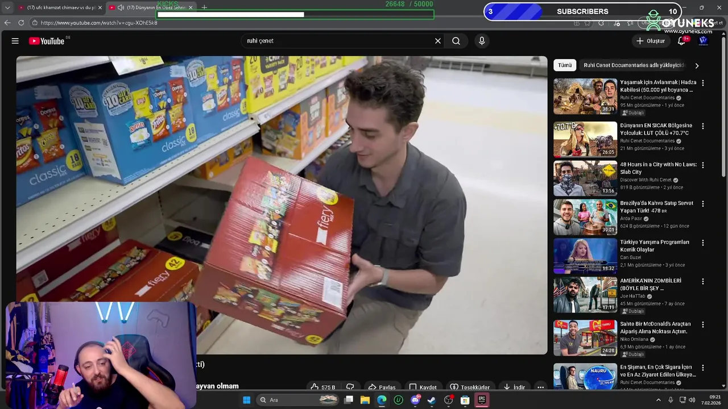Open Task View on the taskbar
The height and width of the screenshot is (409, 728).
[349, 400]
